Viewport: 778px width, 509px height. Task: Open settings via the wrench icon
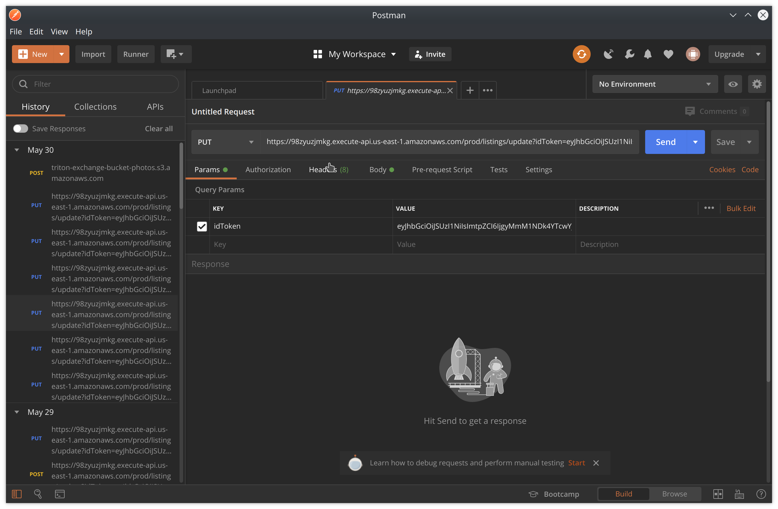(x=629, y=54)
